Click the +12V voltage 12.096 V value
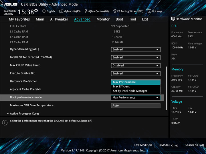 tap(176, 112)
